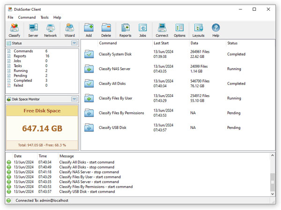Select the Classify All Disks command
281x210 pixels.
(x=112, y=84)
